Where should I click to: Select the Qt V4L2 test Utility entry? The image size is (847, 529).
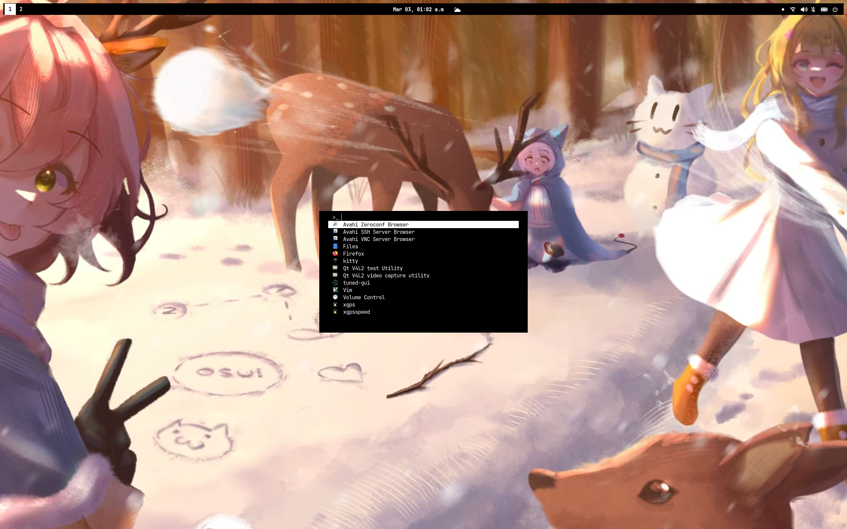pos(423,268)
